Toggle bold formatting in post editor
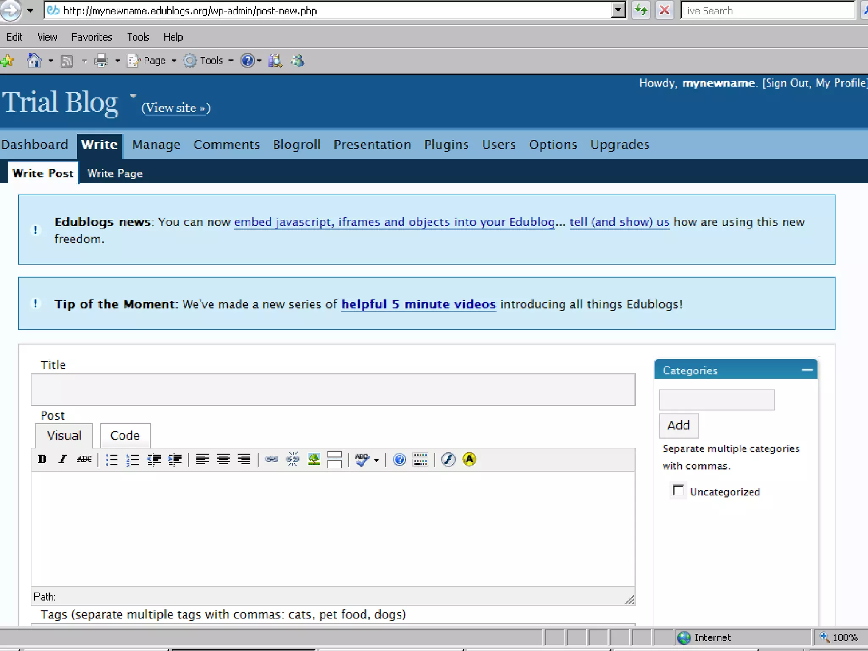This screenshot has width=868, height=651. click(42, 459)
